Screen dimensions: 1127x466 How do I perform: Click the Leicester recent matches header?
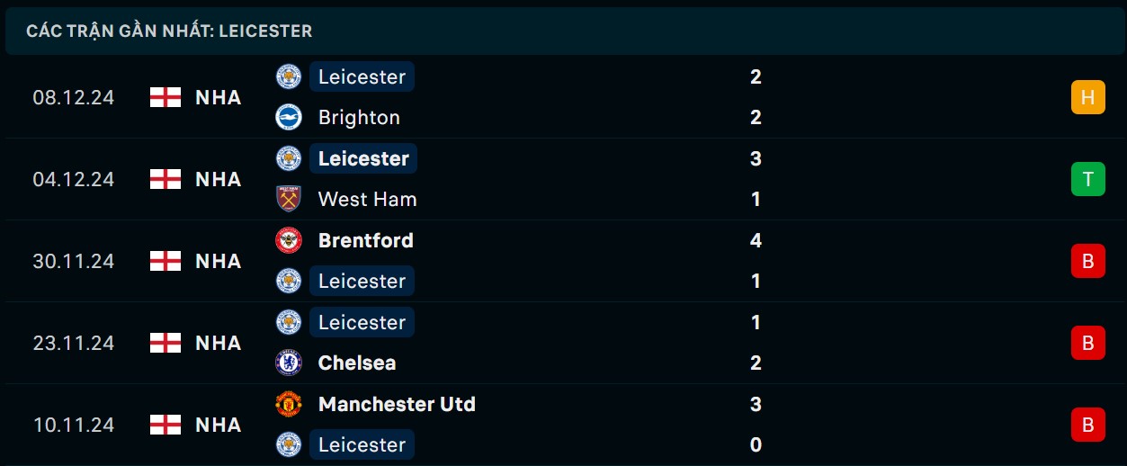(169, 31)
